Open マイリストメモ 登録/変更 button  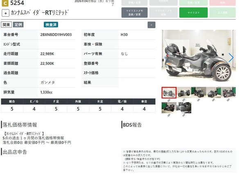(x=134, y=13)
